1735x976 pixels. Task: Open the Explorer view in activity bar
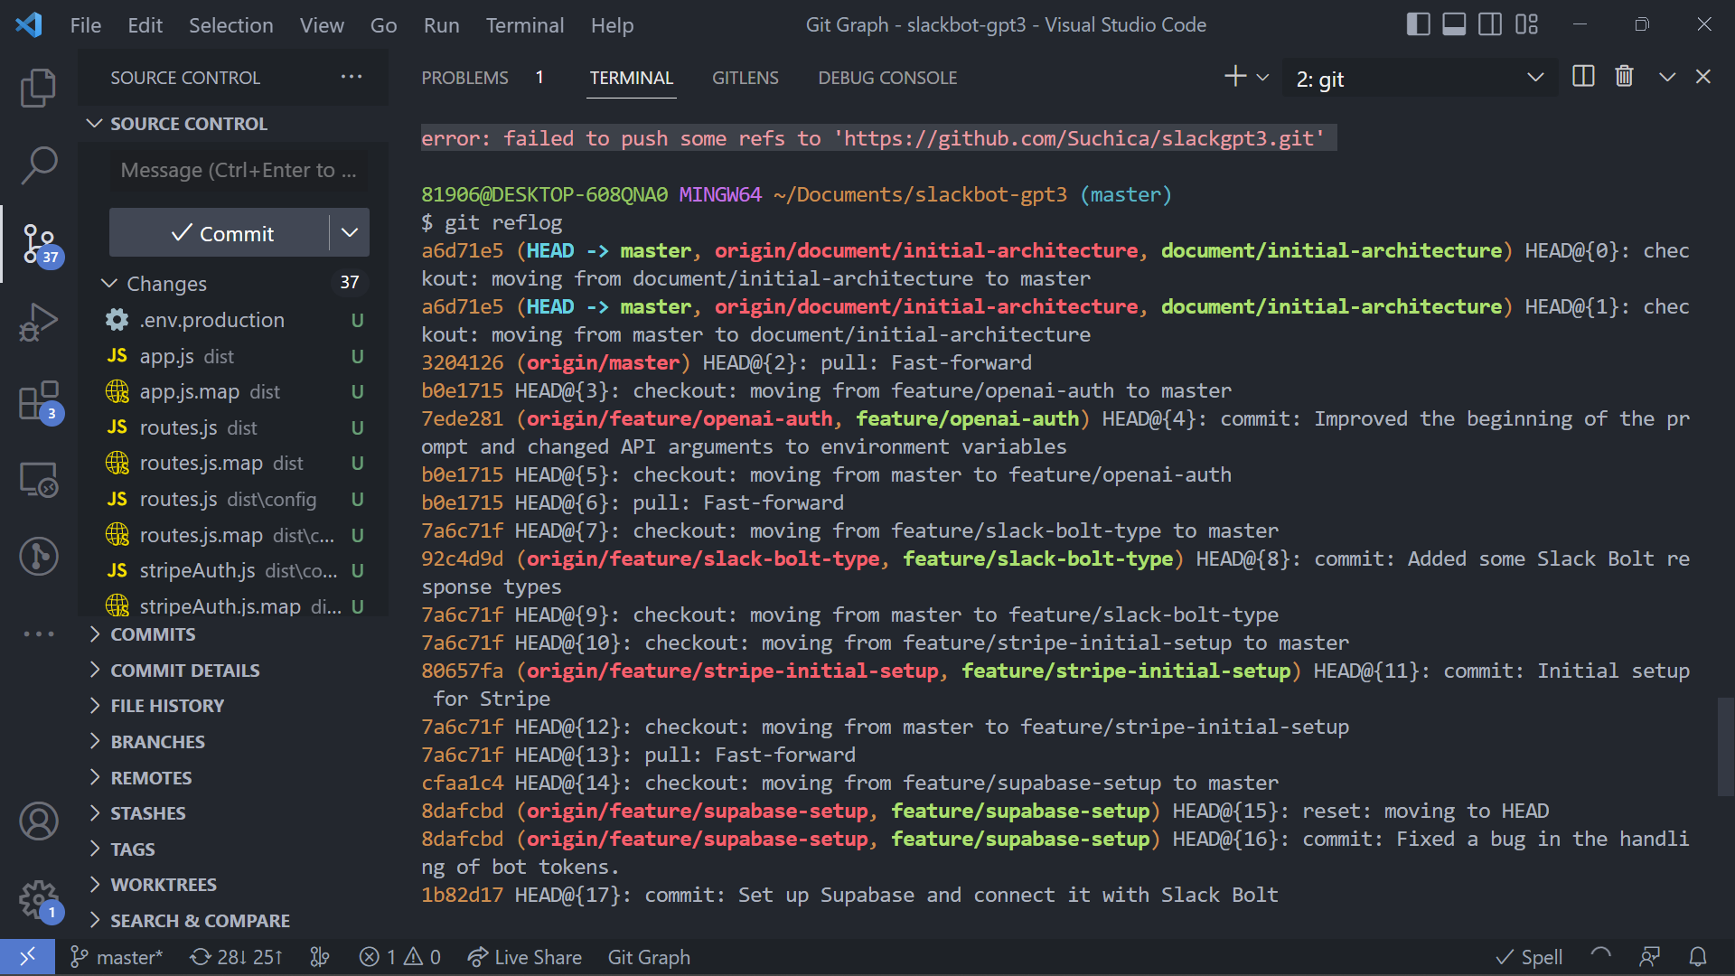[38, 88]
